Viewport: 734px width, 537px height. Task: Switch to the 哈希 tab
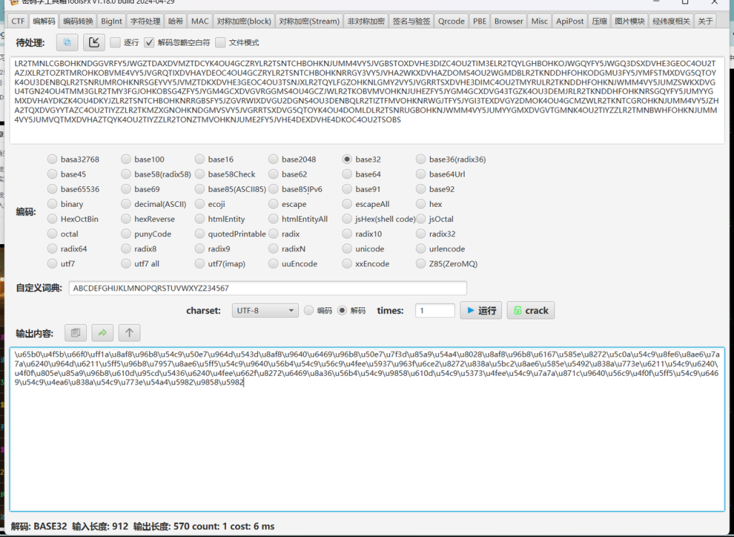175,21
